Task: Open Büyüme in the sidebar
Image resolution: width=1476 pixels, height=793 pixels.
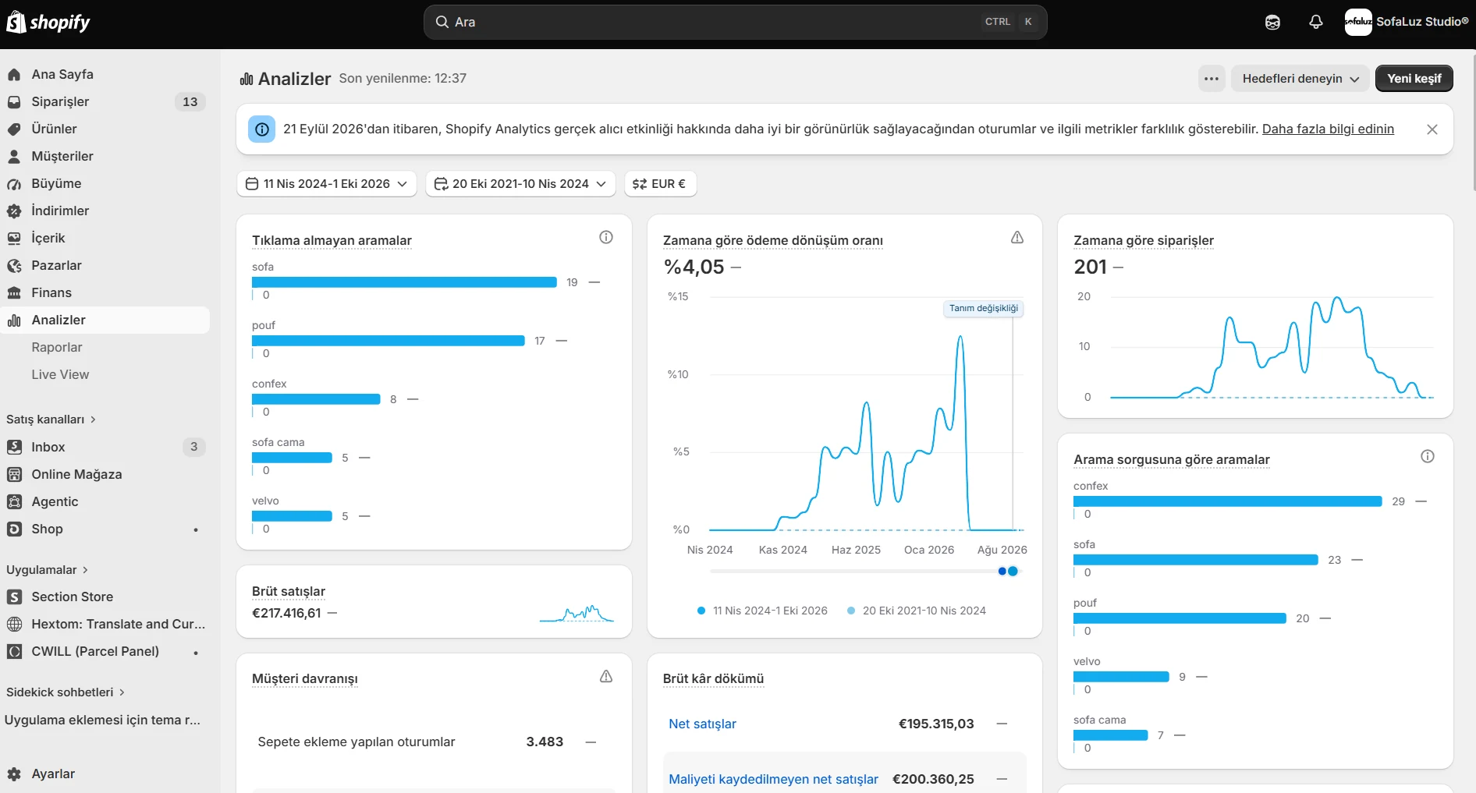Action: [105, 183]
